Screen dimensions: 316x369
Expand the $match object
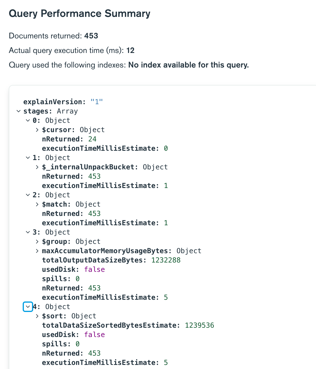pos(37,204)
